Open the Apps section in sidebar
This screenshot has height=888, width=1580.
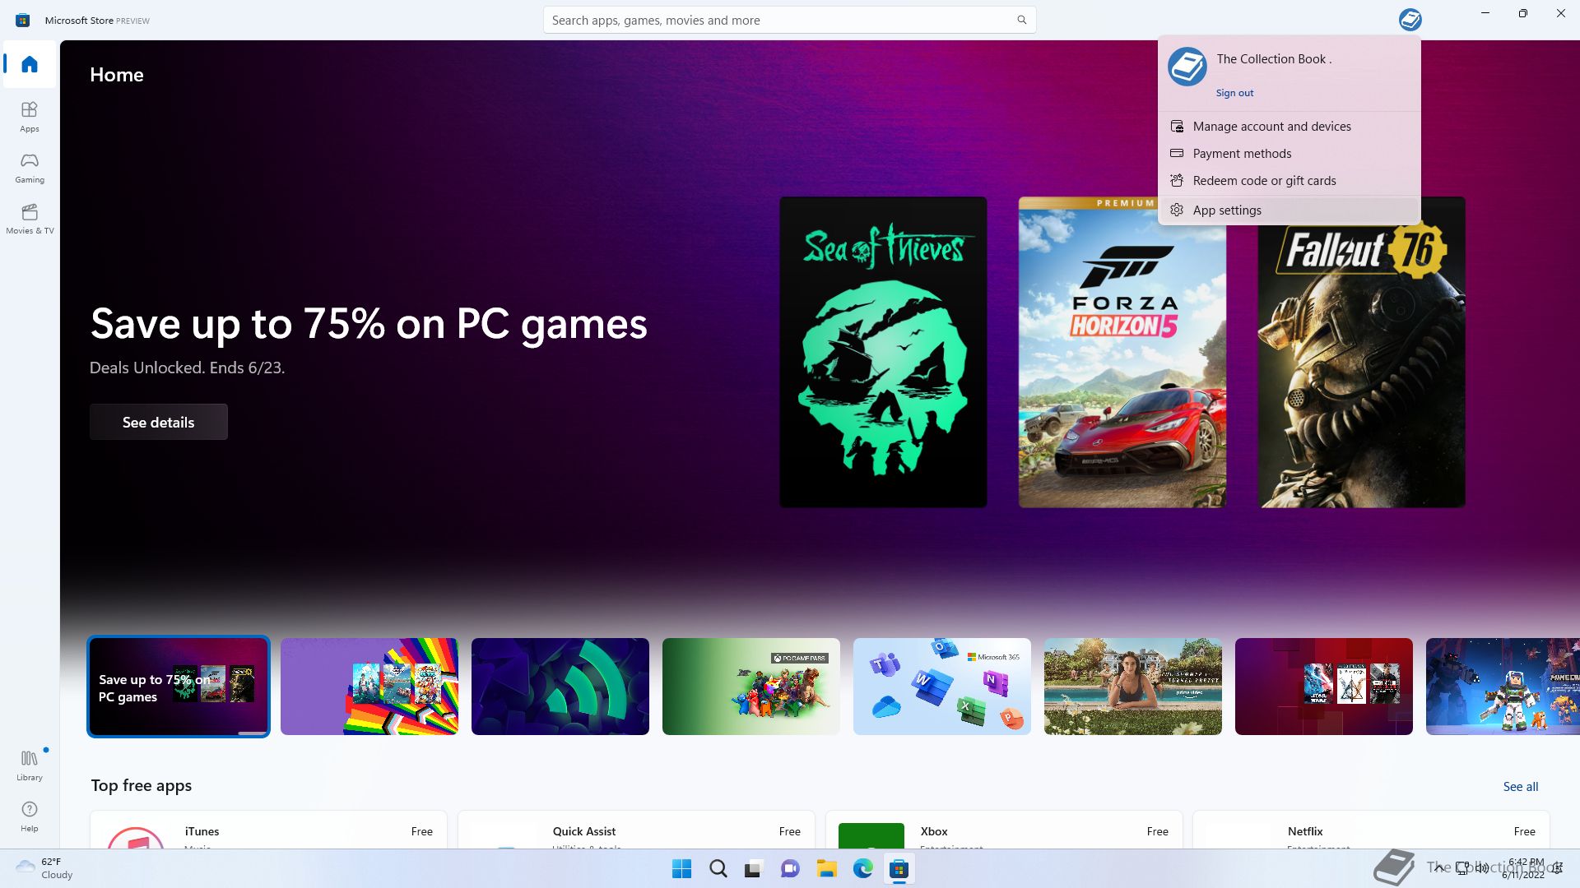[x=30, y=116]
